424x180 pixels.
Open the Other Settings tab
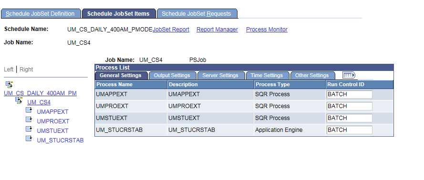click(312, 76)
